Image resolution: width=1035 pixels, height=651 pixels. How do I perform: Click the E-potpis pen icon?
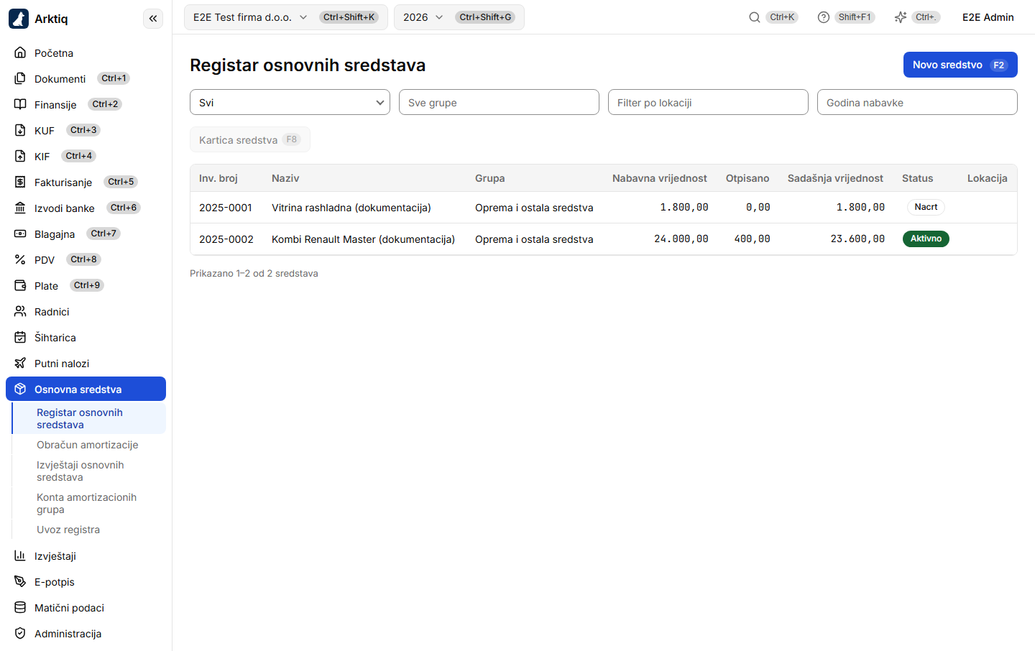[x=20, y=581]
